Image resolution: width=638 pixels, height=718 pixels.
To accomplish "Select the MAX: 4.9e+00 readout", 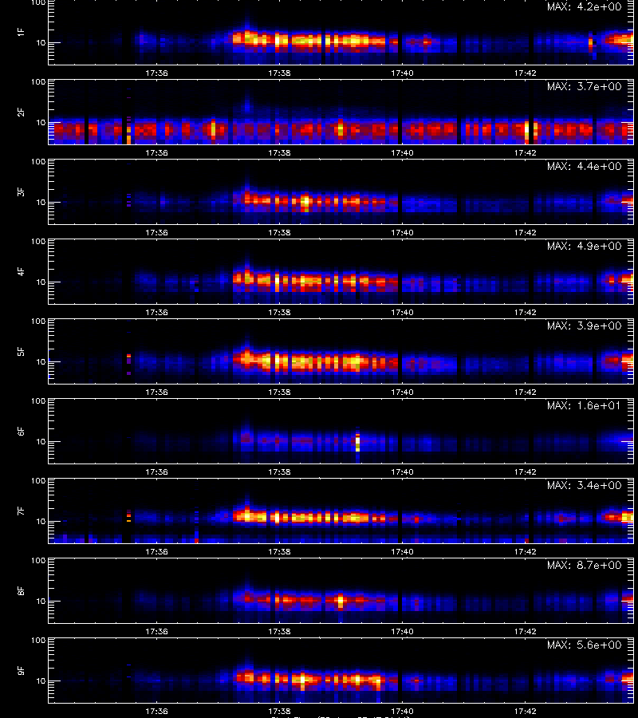I will point(585,246).
